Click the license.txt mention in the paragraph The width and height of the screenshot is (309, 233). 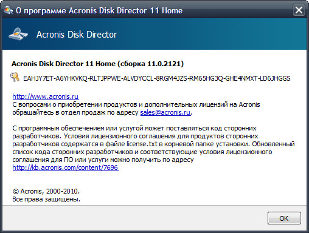142,144
